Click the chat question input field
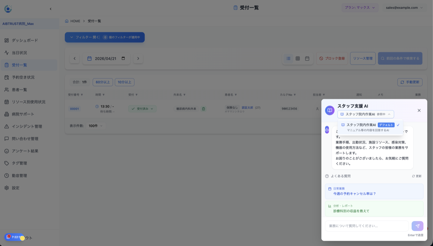The height and width of the screenshot is (246, 433). pyautogui.click(x=367, y=226)
